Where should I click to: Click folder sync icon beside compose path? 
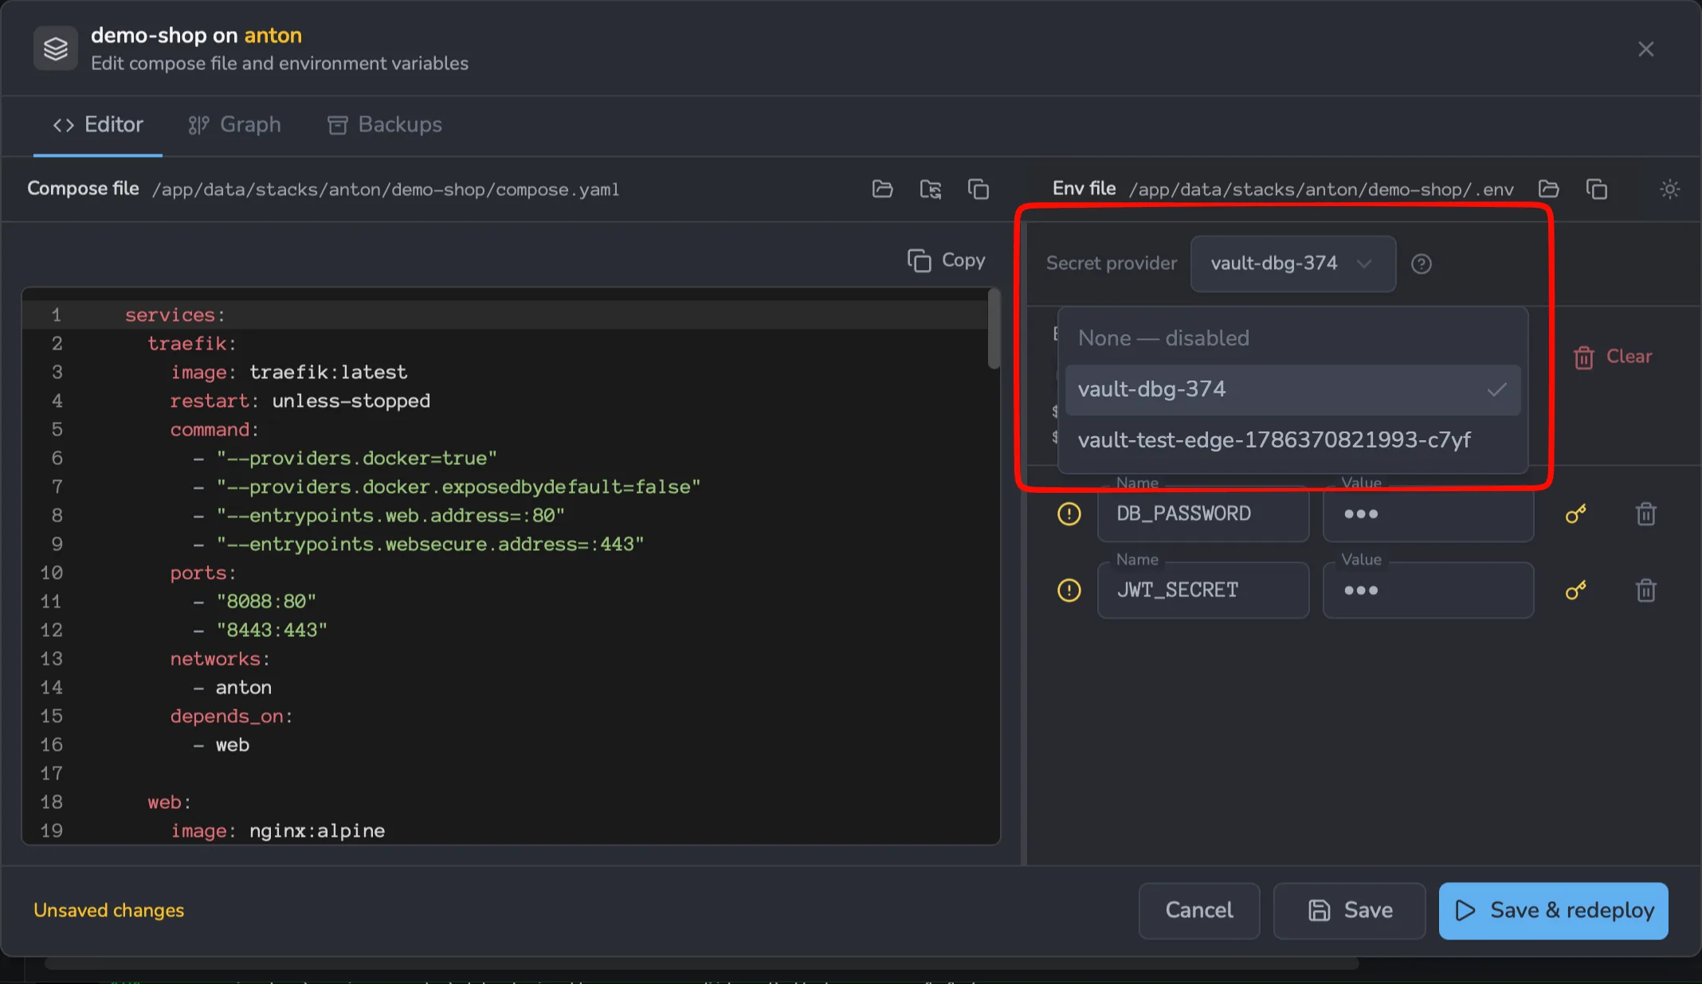(x=930, y=189)
